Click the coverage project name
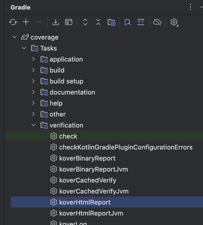The image size is (203, 225). point(44,37)
